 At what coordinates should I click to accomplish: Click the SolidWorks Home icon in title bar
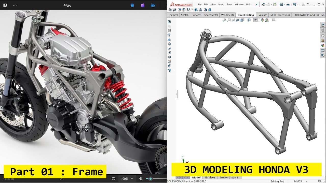(264, 4)
